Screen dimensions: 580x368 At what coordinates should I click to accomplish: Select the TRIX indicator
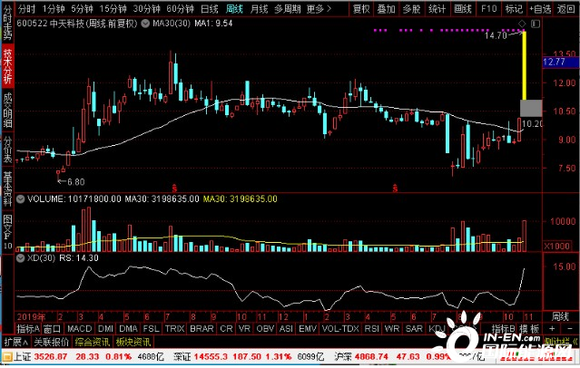point(174,328)
